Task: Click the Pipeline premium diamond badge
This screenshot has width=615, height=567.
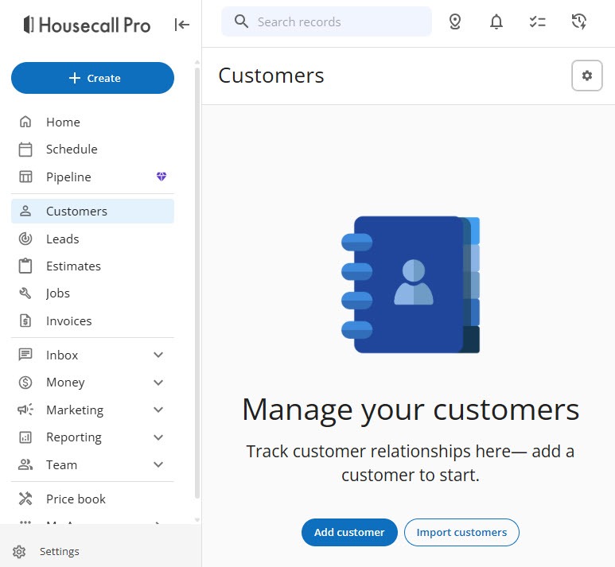Action: tap(162, 177)
